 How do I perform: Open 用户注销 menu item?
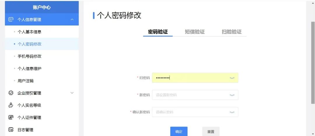[x=42, y=81]
